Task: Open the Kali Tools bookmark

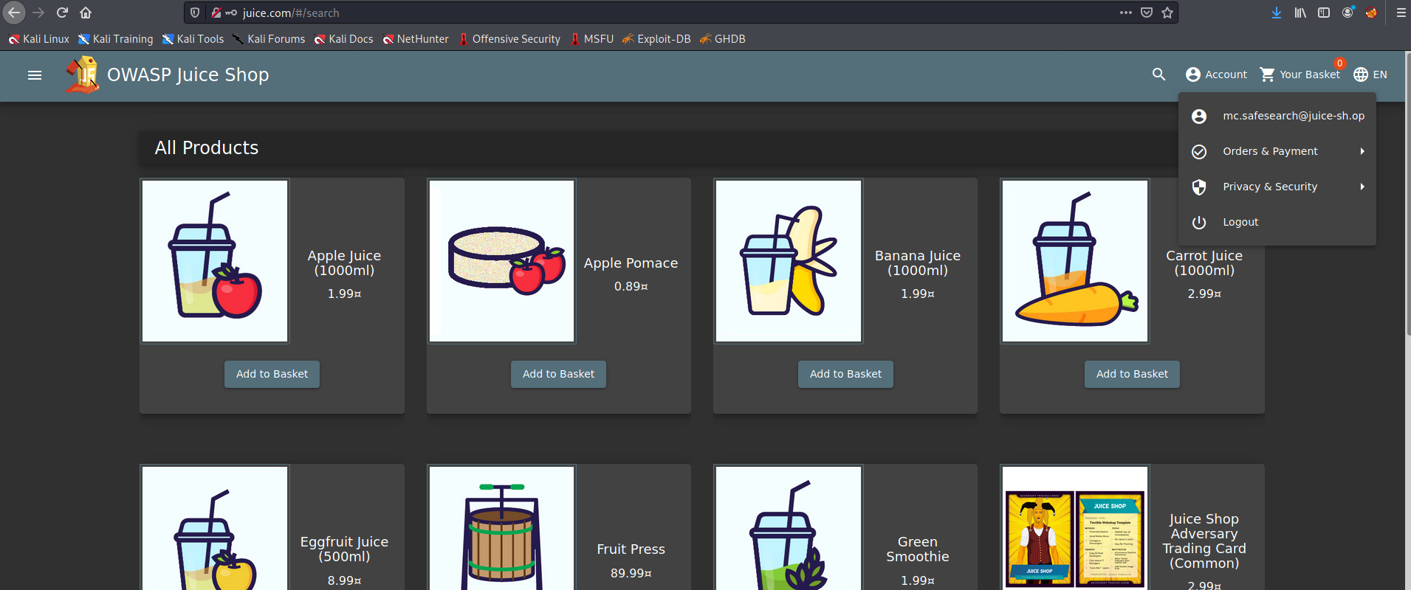Action: click(193, 39)
